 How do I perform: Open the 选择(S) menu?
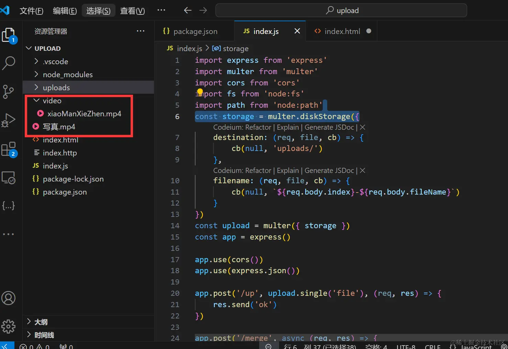point(98,11)
